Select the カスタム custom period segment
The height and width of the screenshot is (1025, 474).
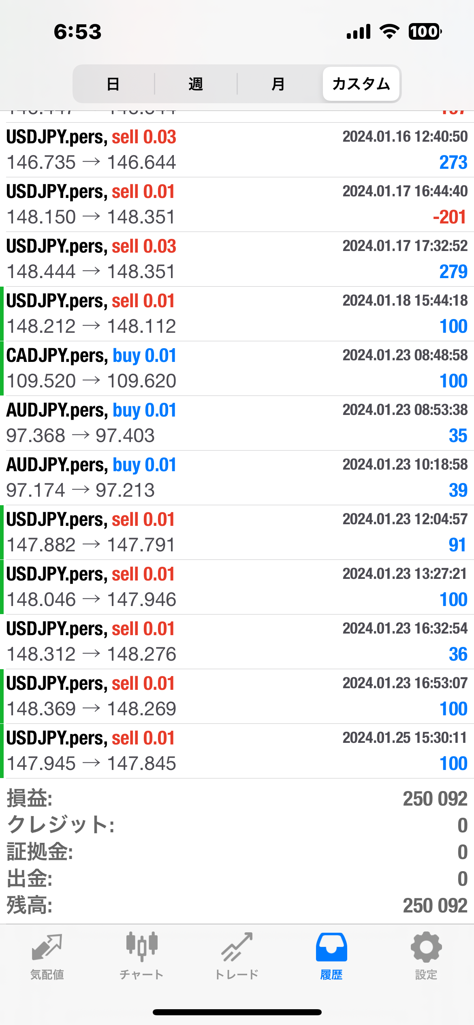pos(361,84)
